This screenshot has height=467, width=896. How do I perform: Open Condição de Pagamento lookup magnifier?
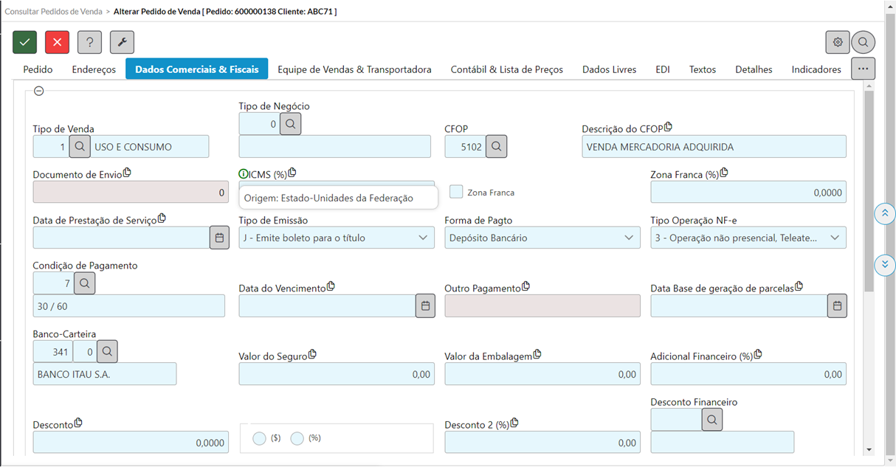84,283
